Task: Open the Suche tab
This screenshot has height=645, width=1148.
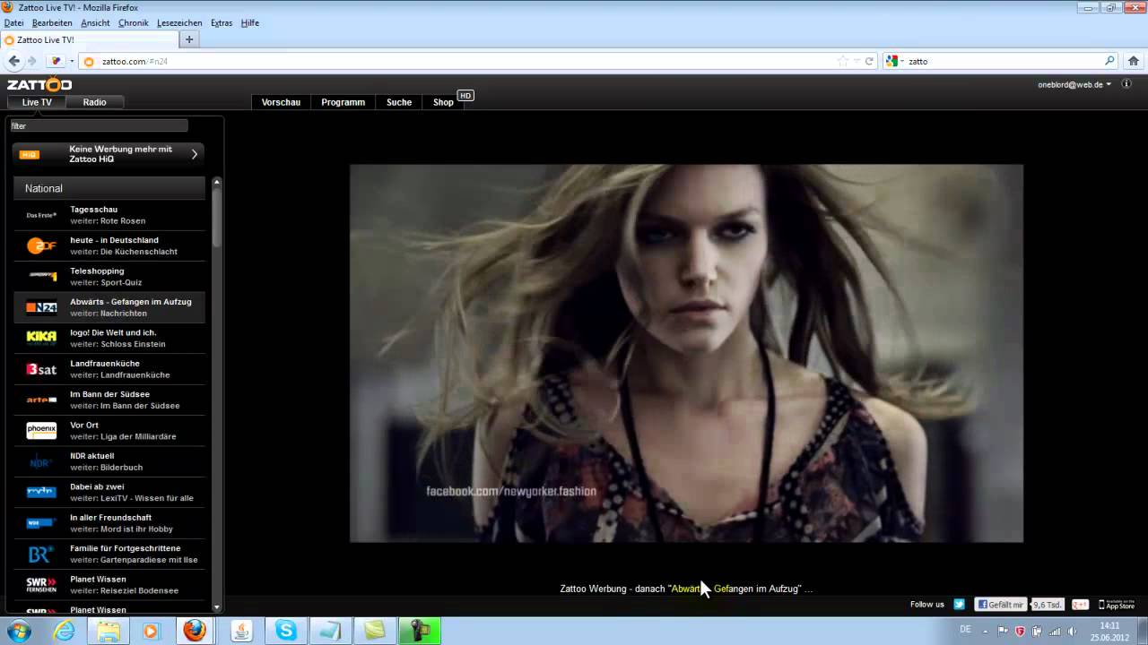Action: click(x=399, y=102)
